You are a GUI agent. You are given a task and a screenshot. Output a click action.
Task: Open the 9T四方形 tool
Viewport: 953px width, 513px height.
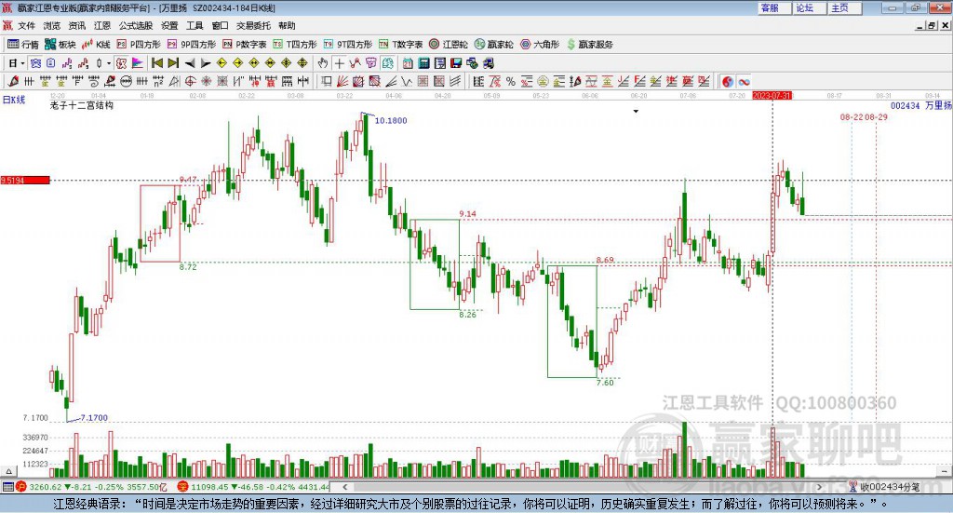pos(348,45)
